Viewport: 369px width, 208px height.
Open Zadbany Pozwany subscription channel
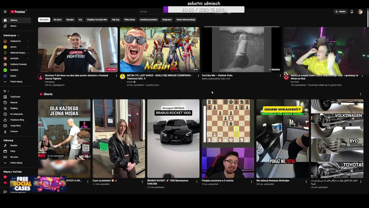[x=16, y=64]
